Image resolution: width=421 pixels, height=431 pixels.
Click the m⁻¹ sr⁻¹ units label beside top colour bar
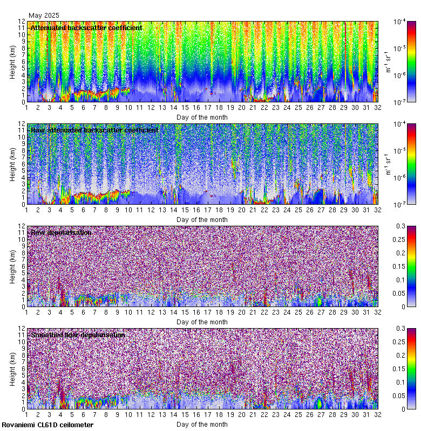[x=386, y=61]
